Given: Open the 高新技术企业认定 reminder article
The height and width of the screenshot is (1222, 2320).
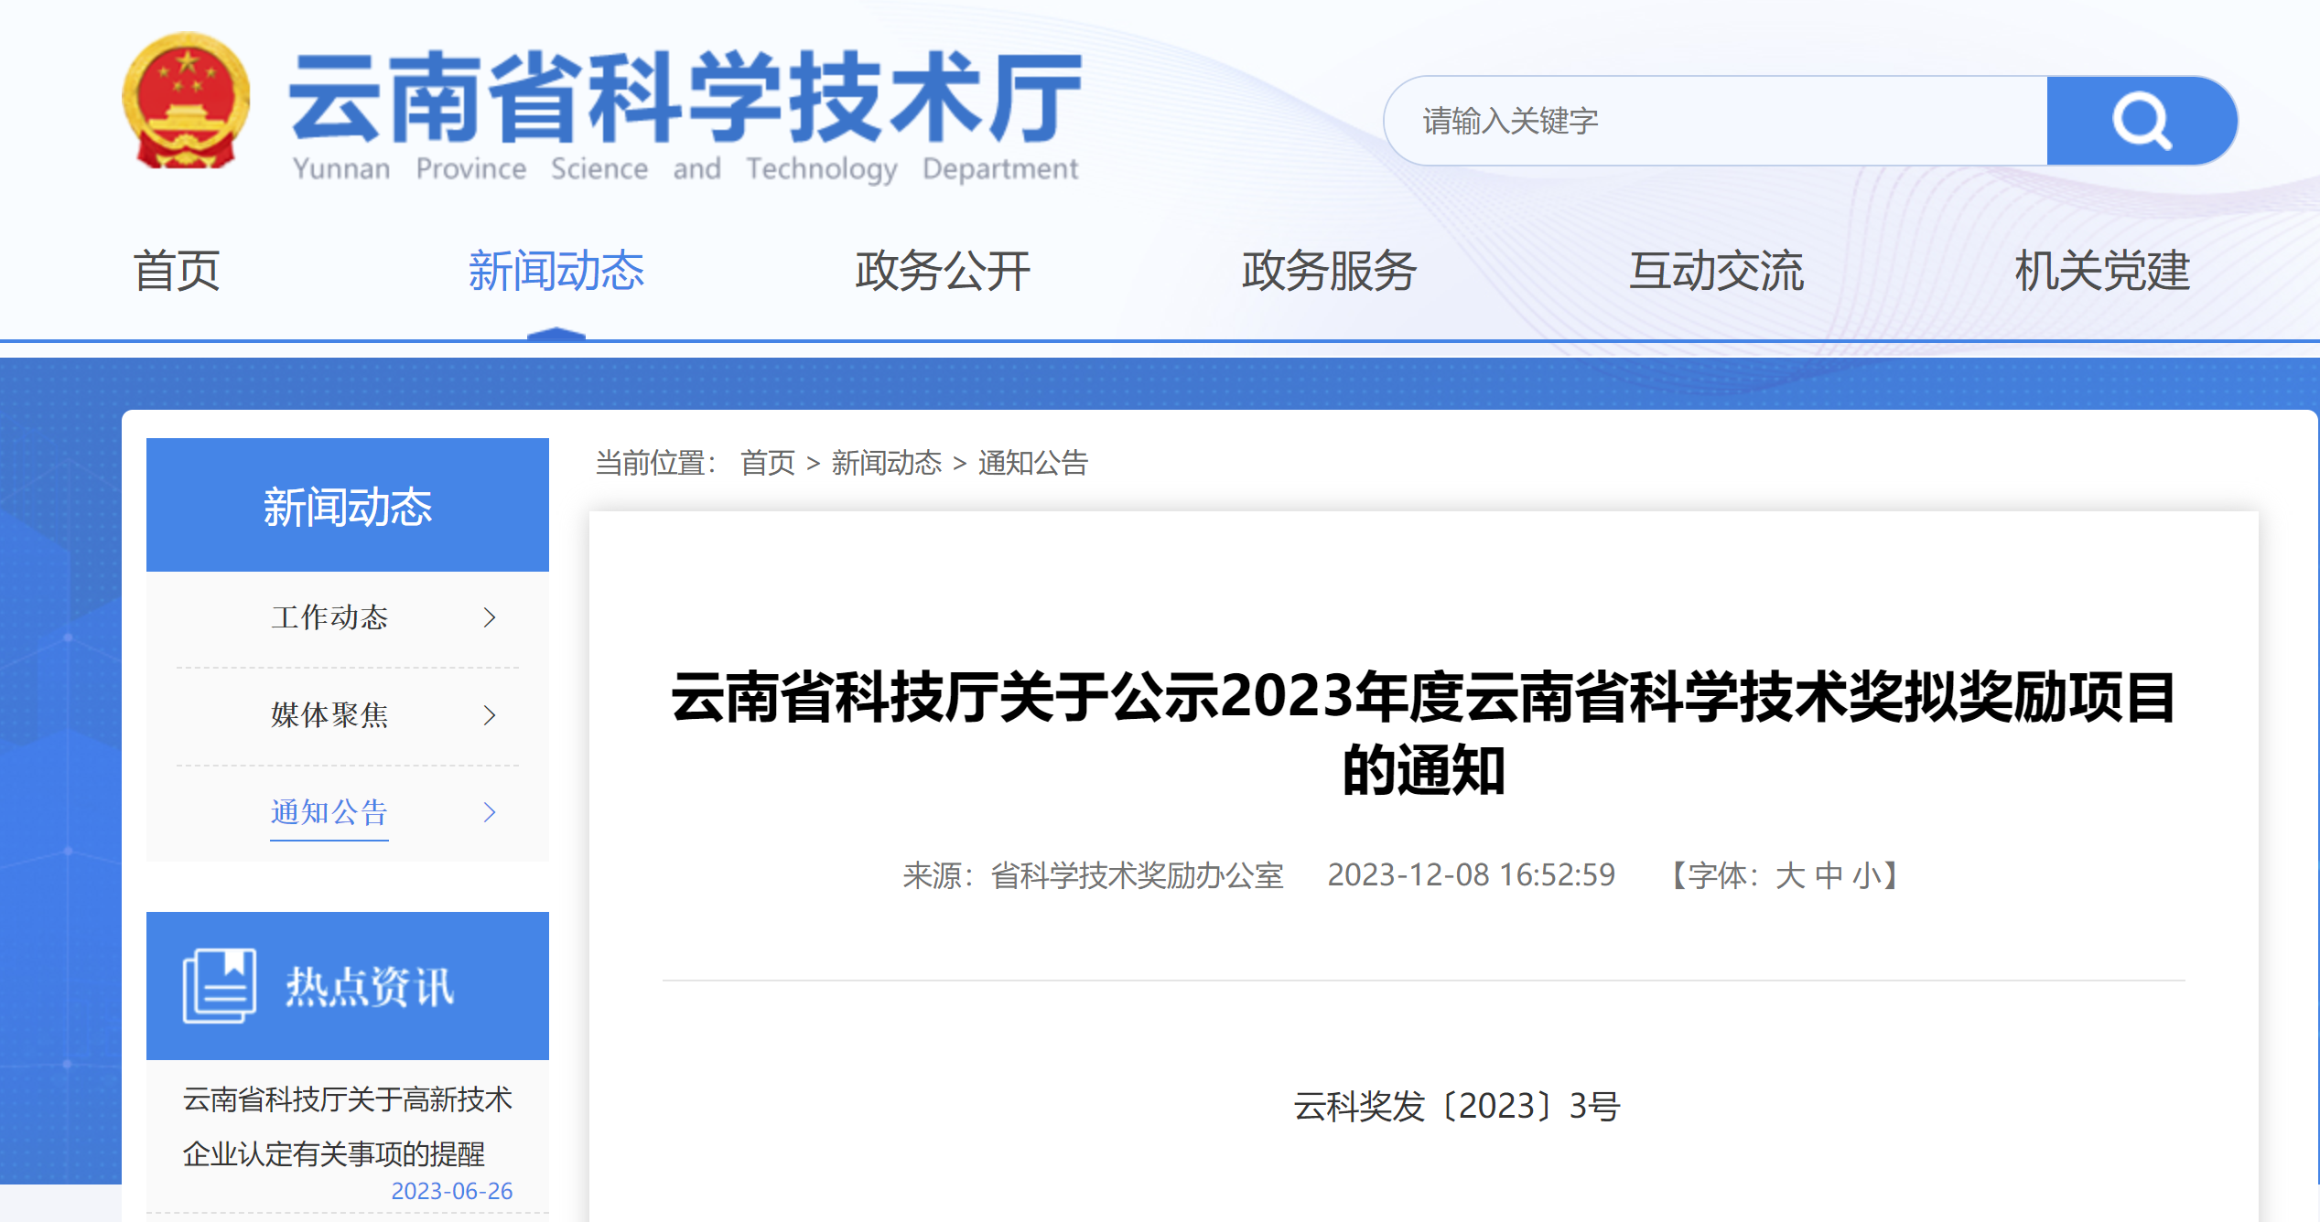Looking at the screenshot, I should point(346,1127).
